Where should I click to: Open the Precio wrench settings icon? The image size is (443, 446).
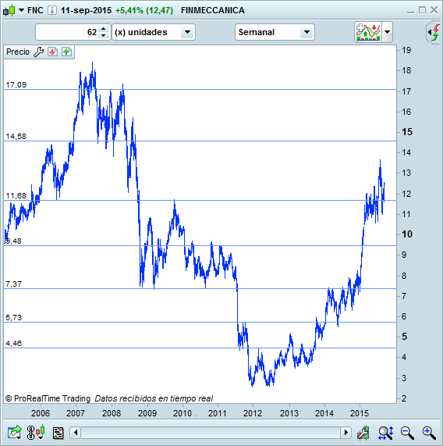click(x=38, y=52)
